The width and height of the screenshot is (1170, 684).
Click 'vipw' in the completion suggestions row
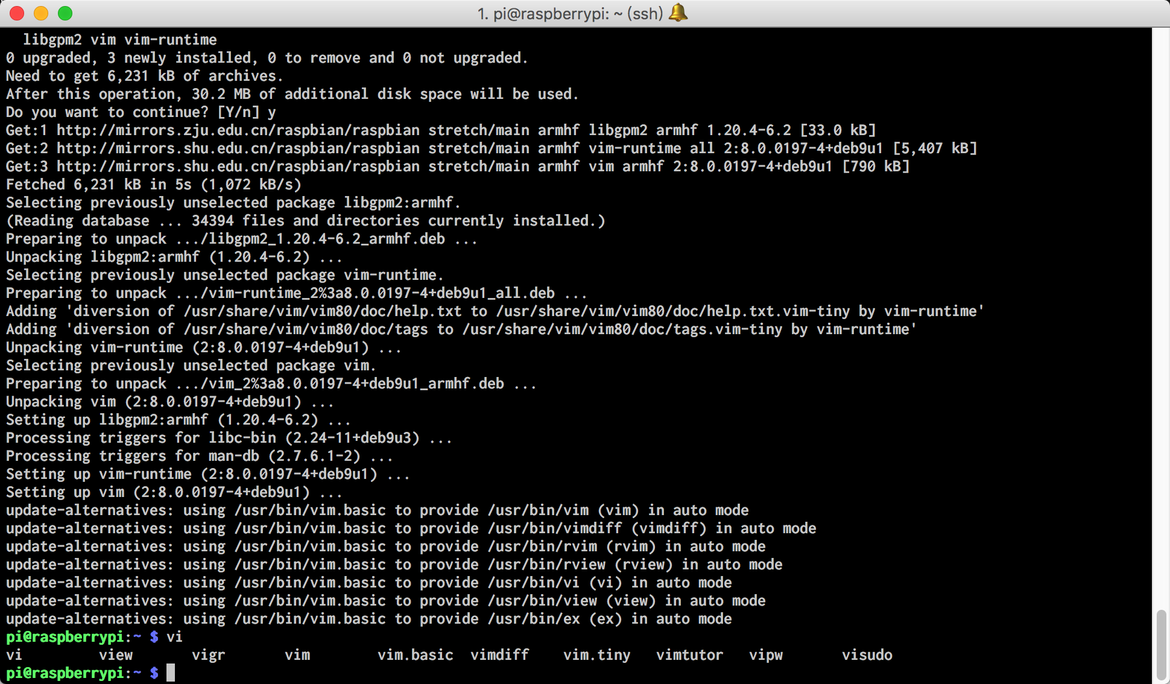click(x=765, y=655)
